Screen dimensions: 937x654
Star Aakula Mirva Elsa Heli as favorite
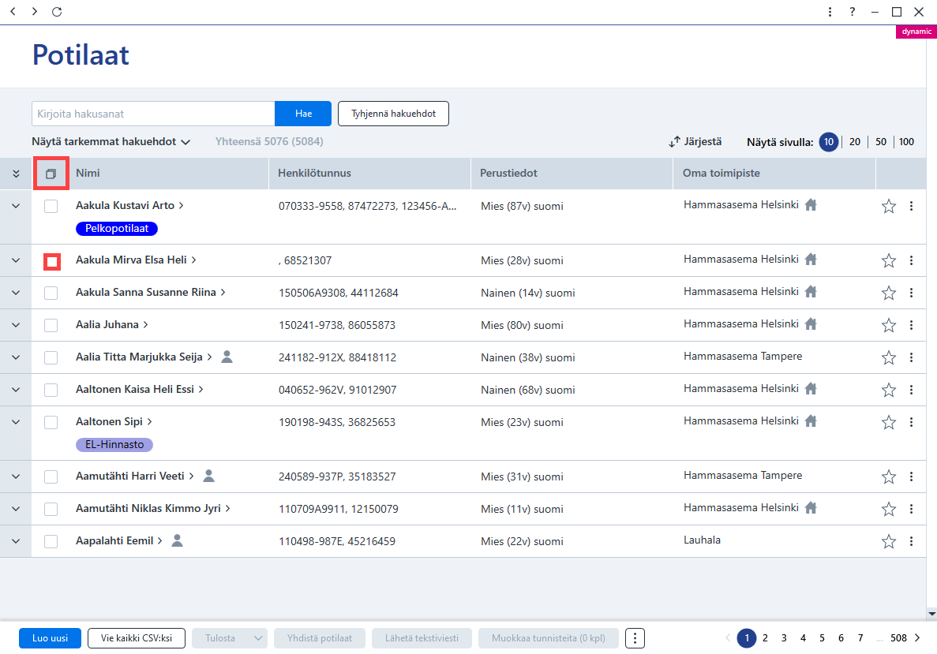[889, 260]
